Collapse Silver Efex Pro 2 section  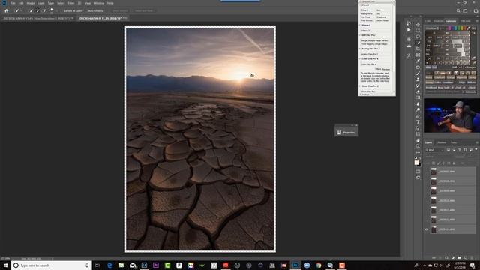coord(360,86)
